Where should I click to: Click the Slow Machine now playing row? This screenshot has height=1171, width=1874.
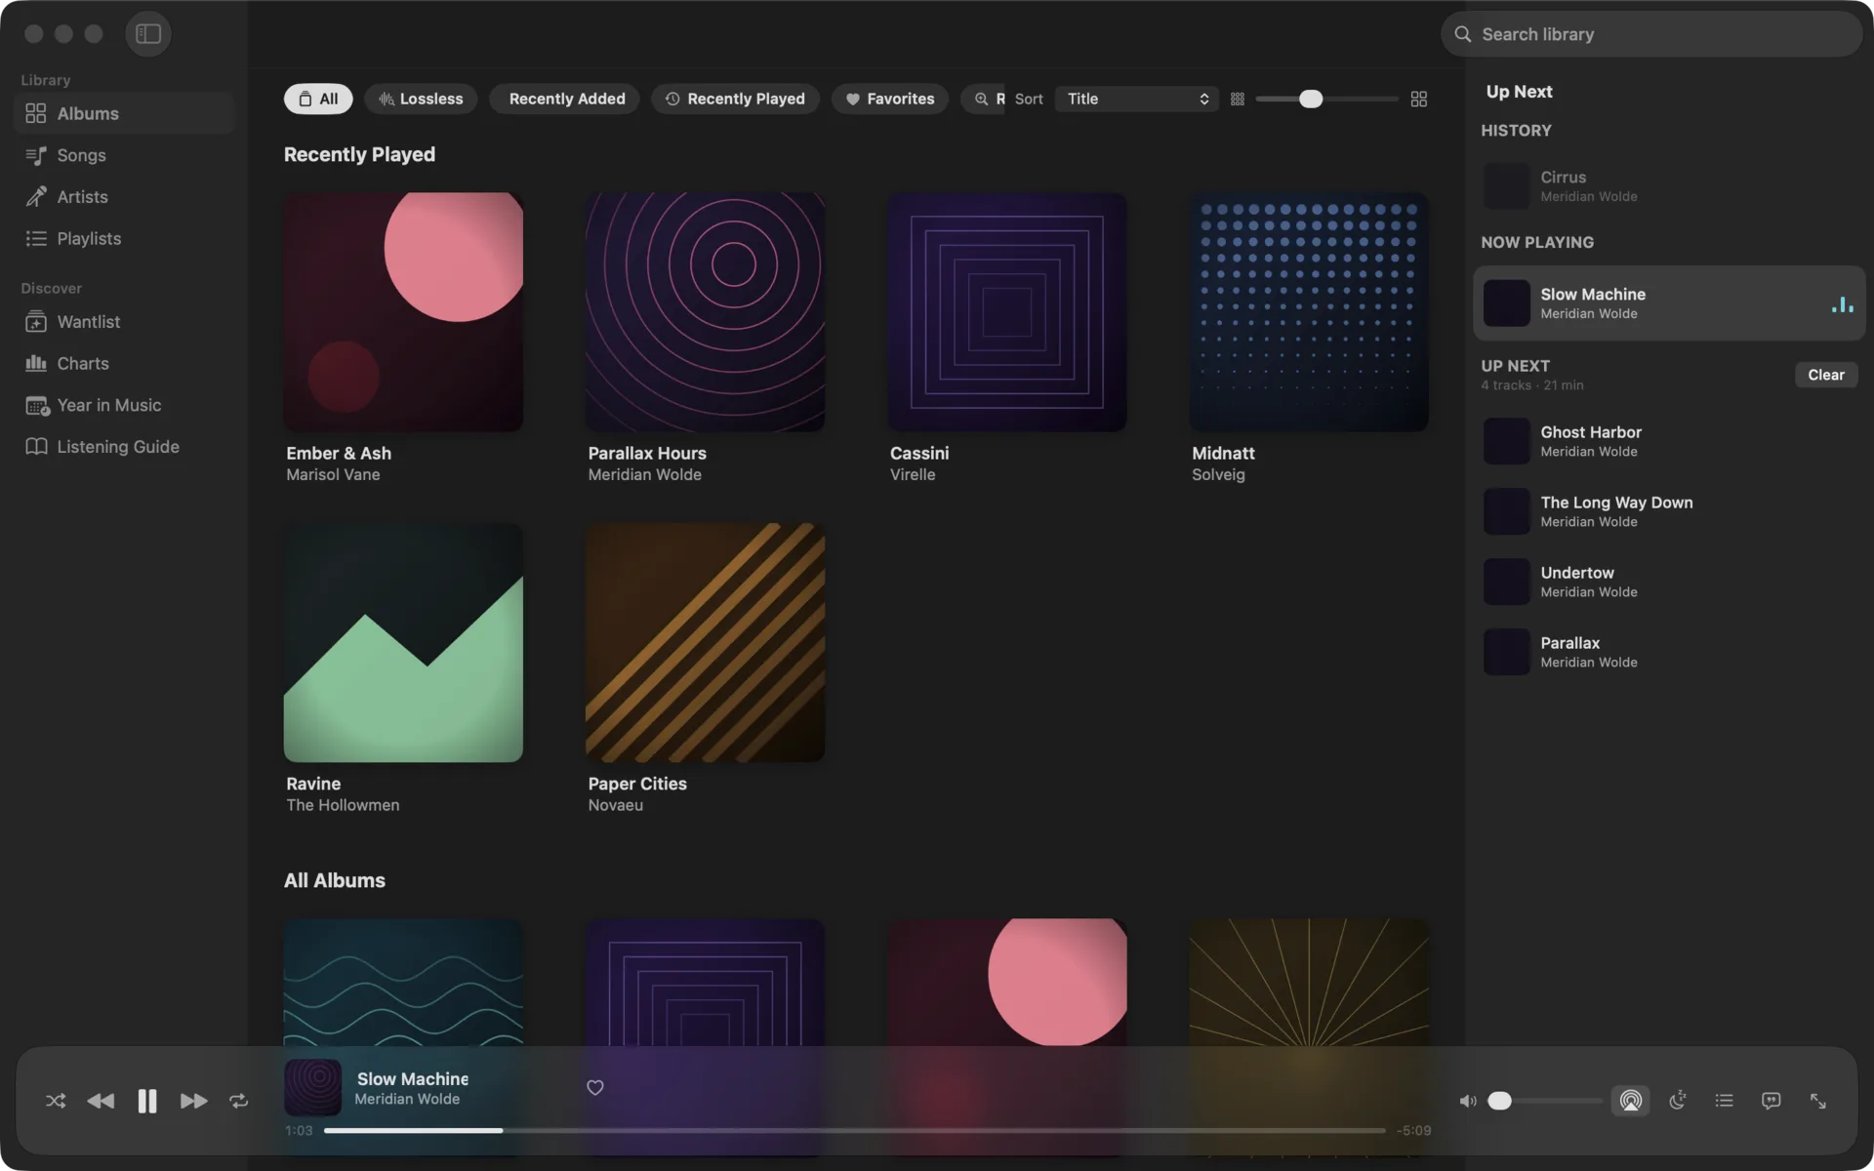tap(1669, 303)
